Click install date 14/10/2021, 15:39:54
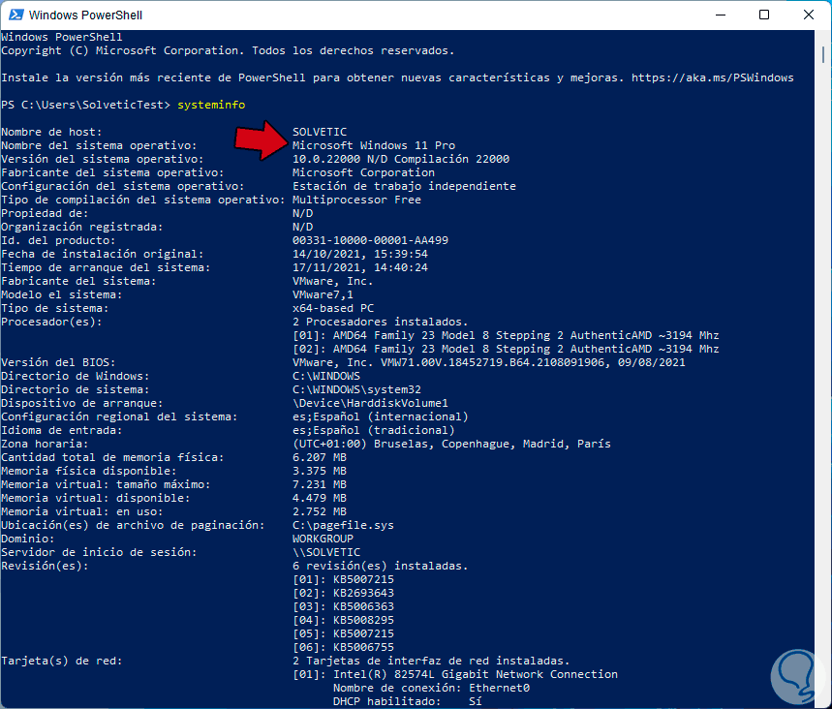Image resolution: width=832 pixels, height=709 pixels. [x=359, y=254]
